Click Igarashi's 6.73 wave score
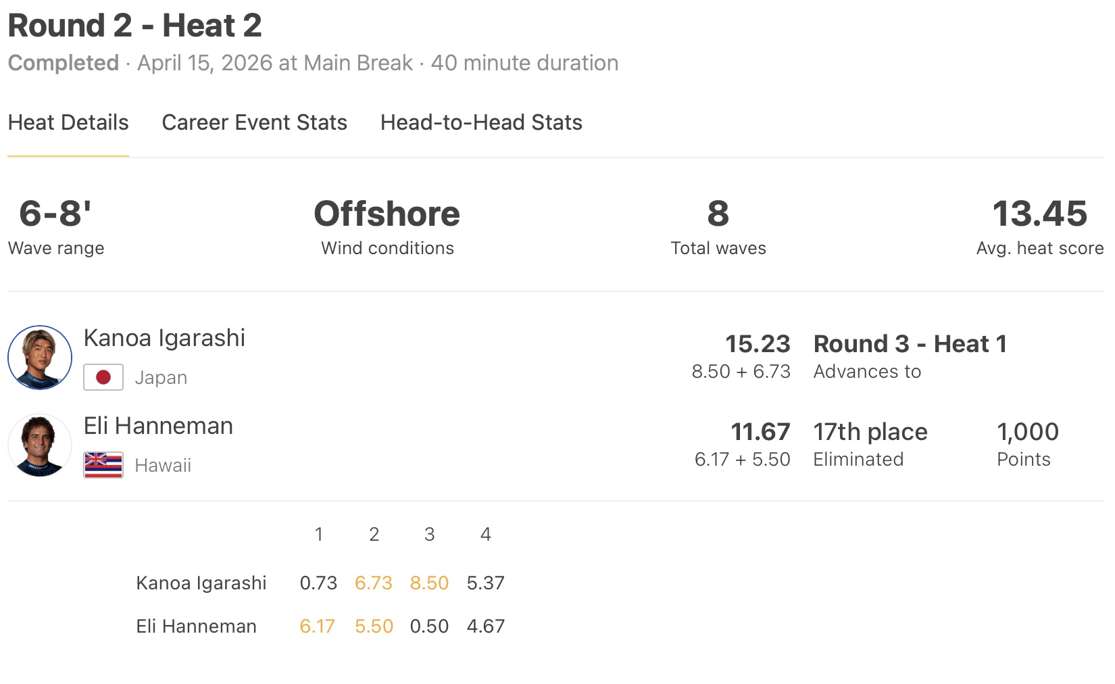The image size is (1115, 684). (374, 583)
